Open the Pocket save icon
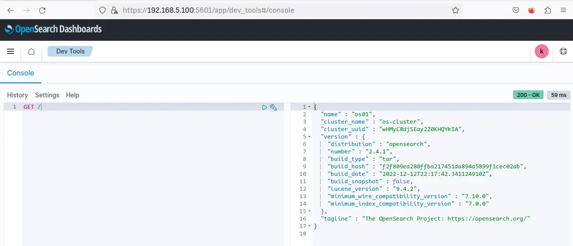 tap(516, 10)
